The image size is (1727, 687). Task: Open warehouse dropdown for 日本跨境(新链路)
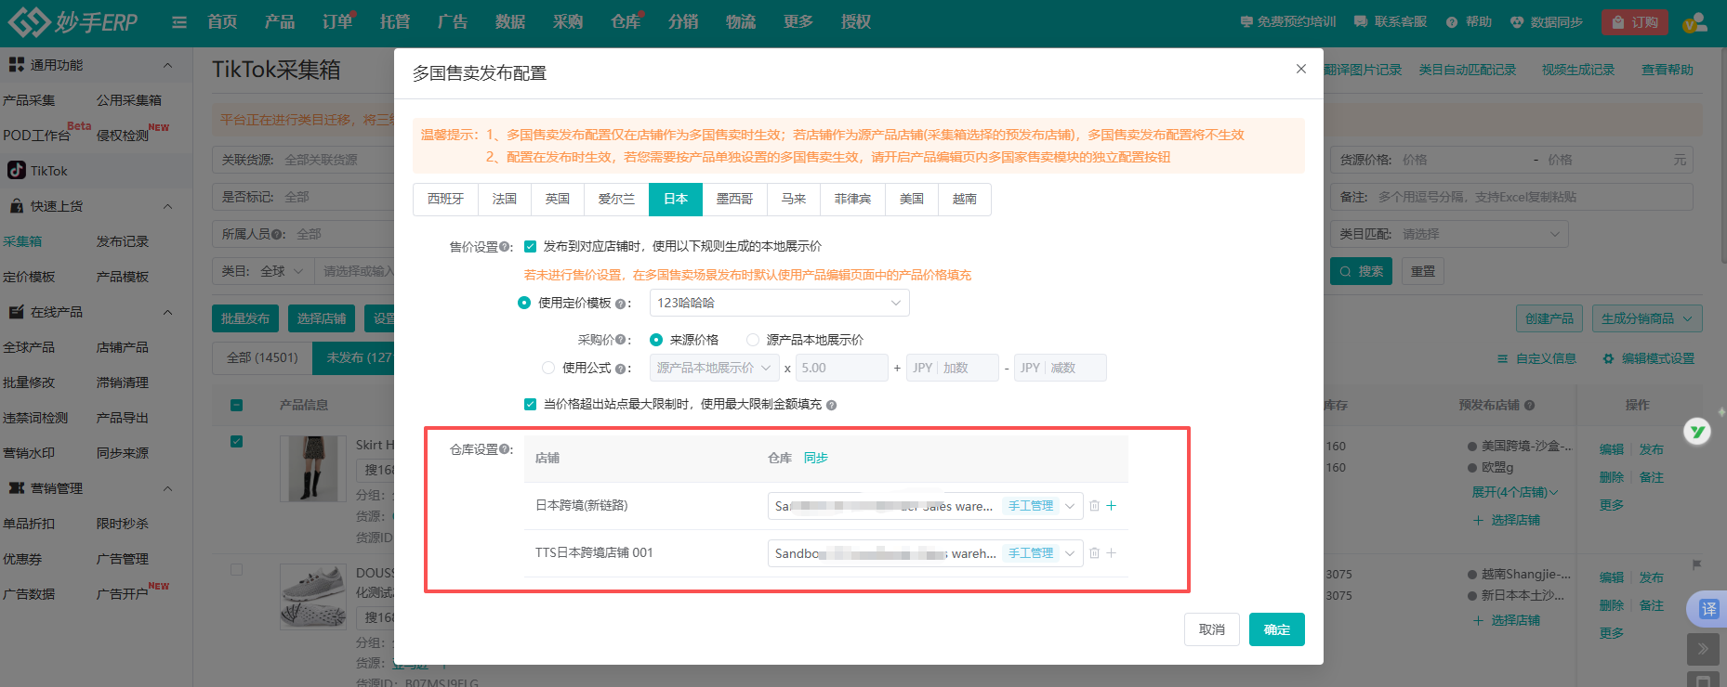1069,506
